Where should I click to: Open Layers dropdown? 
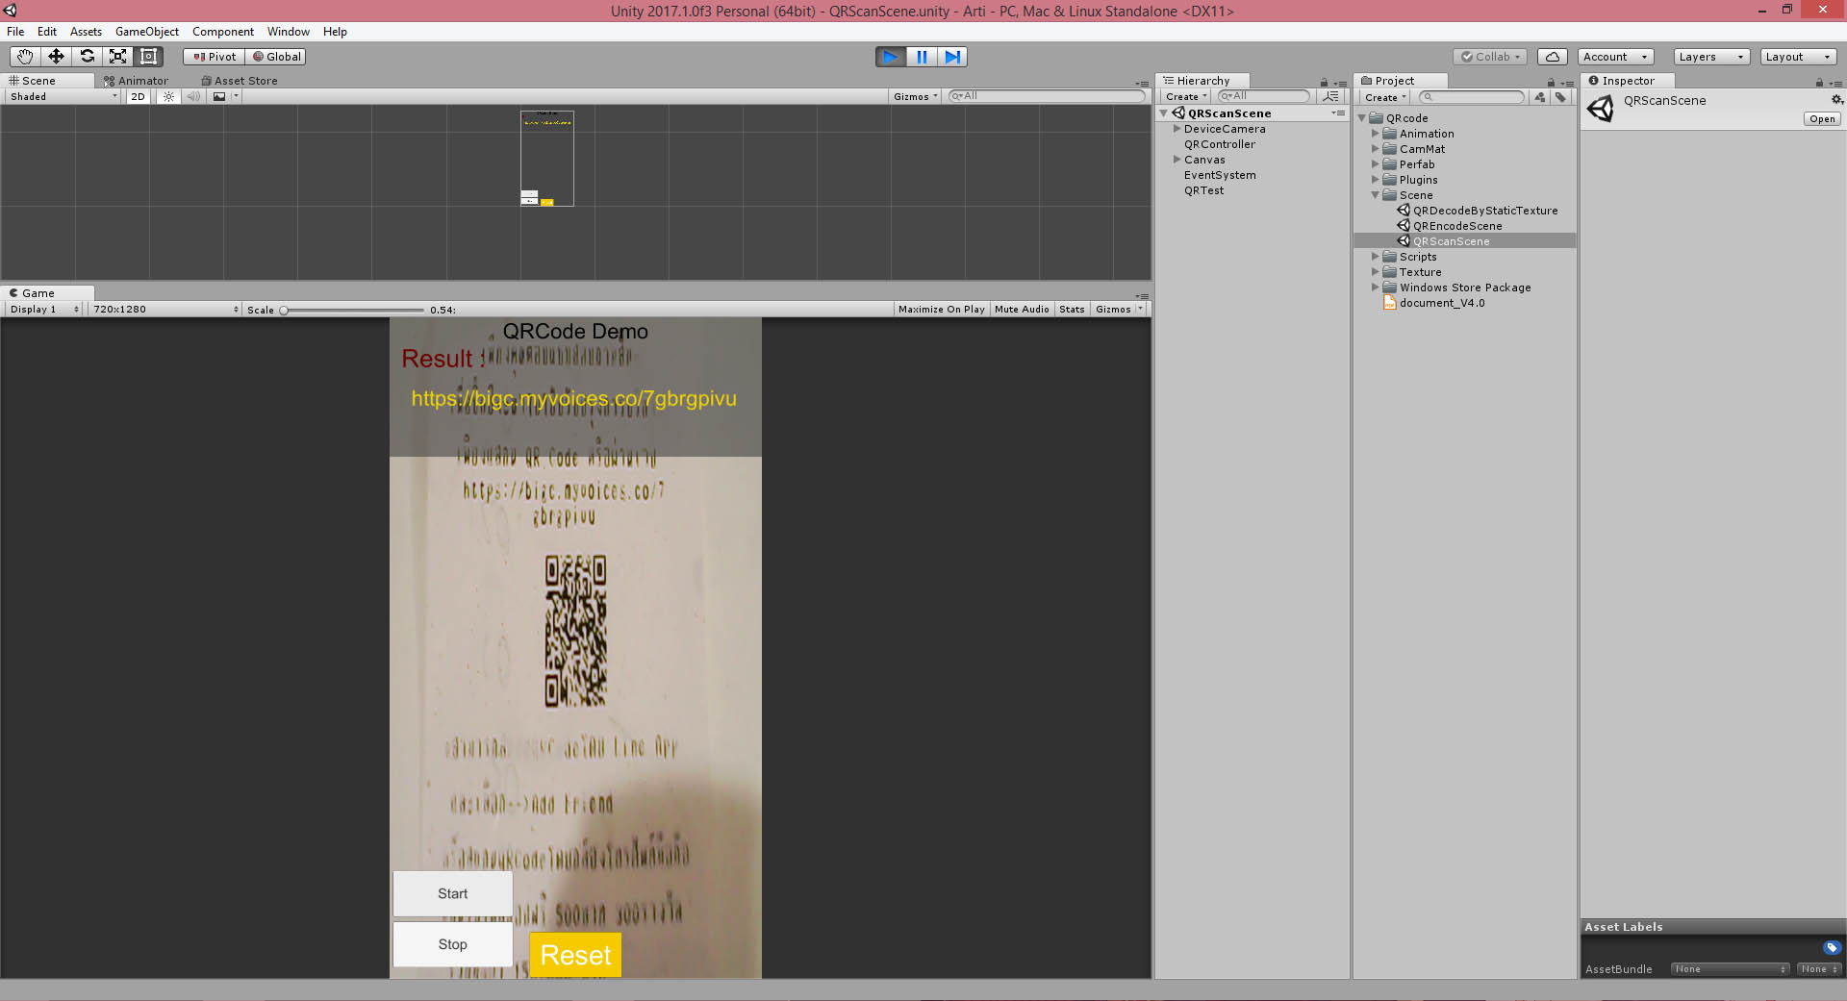coord(1711,57)
